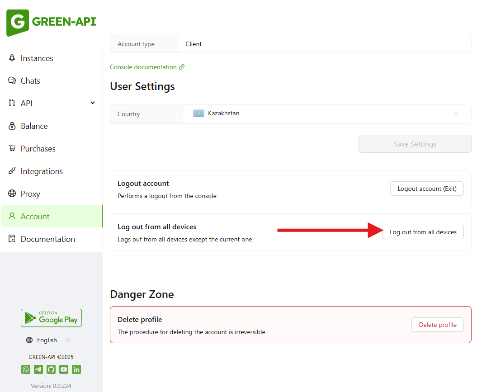Open the Console documentation link
The image size is (491, 392).
tap(143, 67)
